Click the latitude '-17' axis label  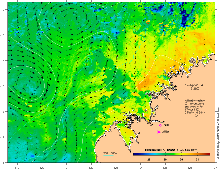[3, 137]
